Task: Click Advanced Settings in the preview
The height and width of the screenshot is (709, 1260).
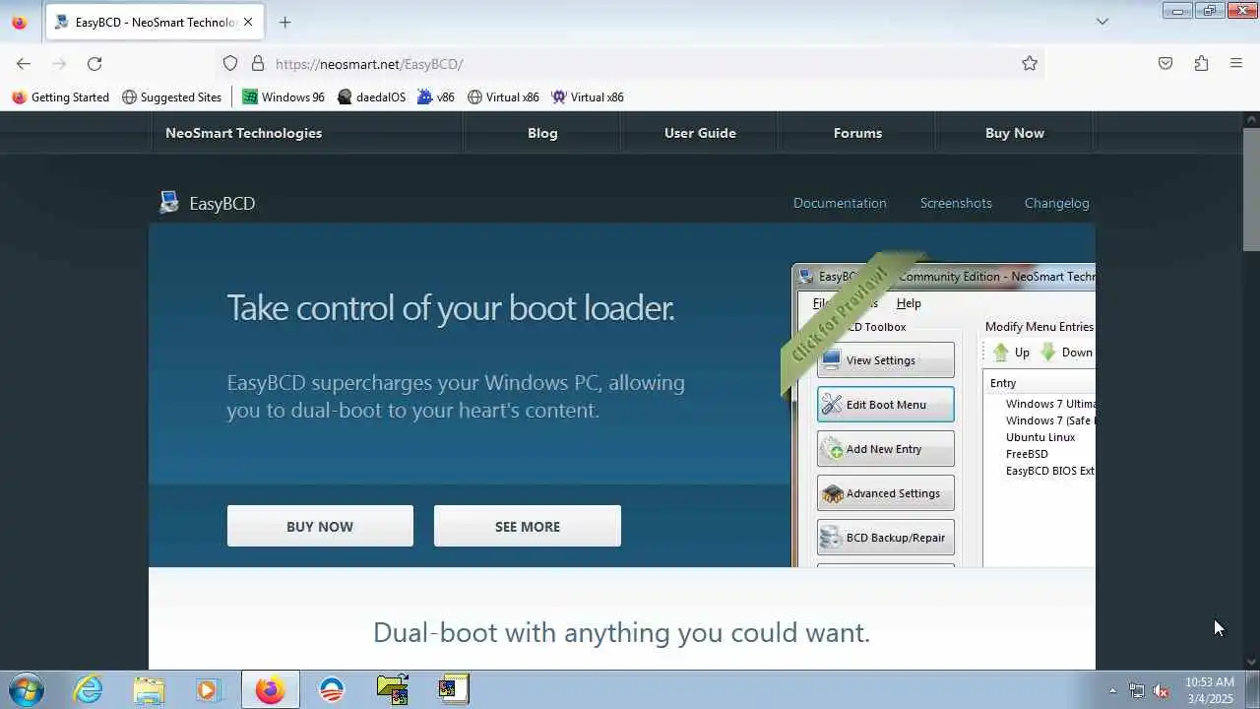Action: pos(885,493)
